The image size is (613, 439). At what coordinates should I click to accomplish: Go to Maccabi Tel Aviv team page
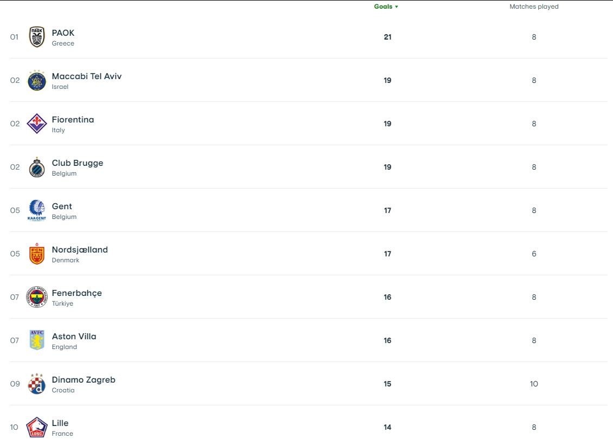(x=87, y=76)
